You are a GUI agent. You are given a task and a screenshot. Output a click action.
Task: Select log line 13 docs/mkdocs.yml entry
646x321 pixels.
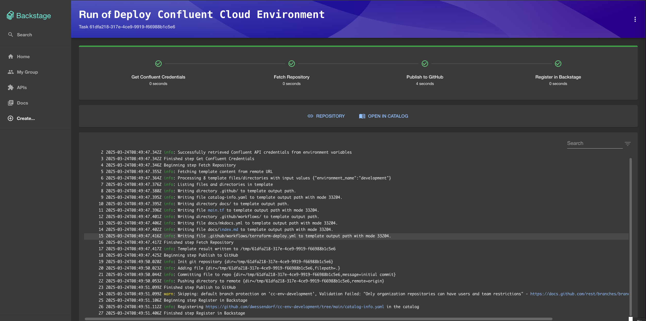click(x=356, y=223)
